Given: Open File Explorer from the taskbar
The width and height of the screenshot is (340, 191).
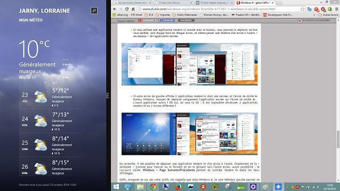Looking at the screenshot, I should point(140,187).
